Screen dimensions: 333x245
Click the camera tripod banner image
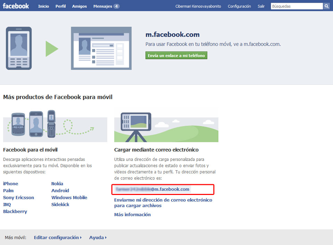[x=166, y=127]
